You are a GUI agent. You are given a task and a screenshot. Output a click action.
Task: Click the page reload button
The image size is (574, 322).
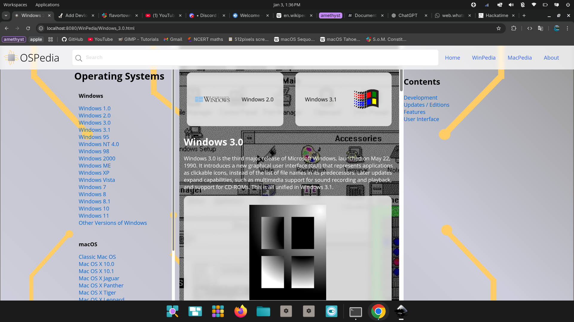pyautogui.click(x=28, y=28)
